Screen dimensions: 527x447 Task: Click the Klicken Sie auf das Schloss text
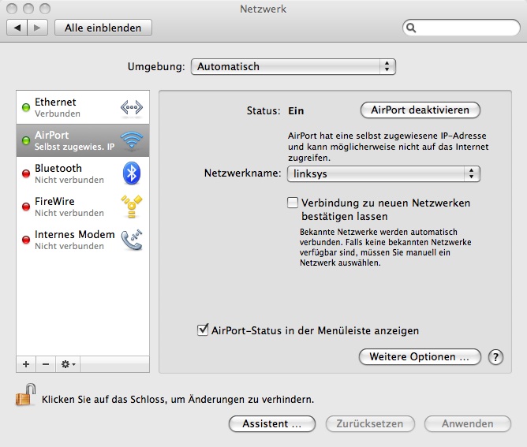click(x=178, y=400)
